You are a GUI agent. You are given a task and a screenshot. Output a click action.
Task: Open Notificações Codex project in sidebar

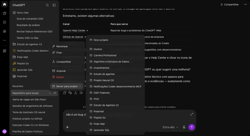pos(30,51)
